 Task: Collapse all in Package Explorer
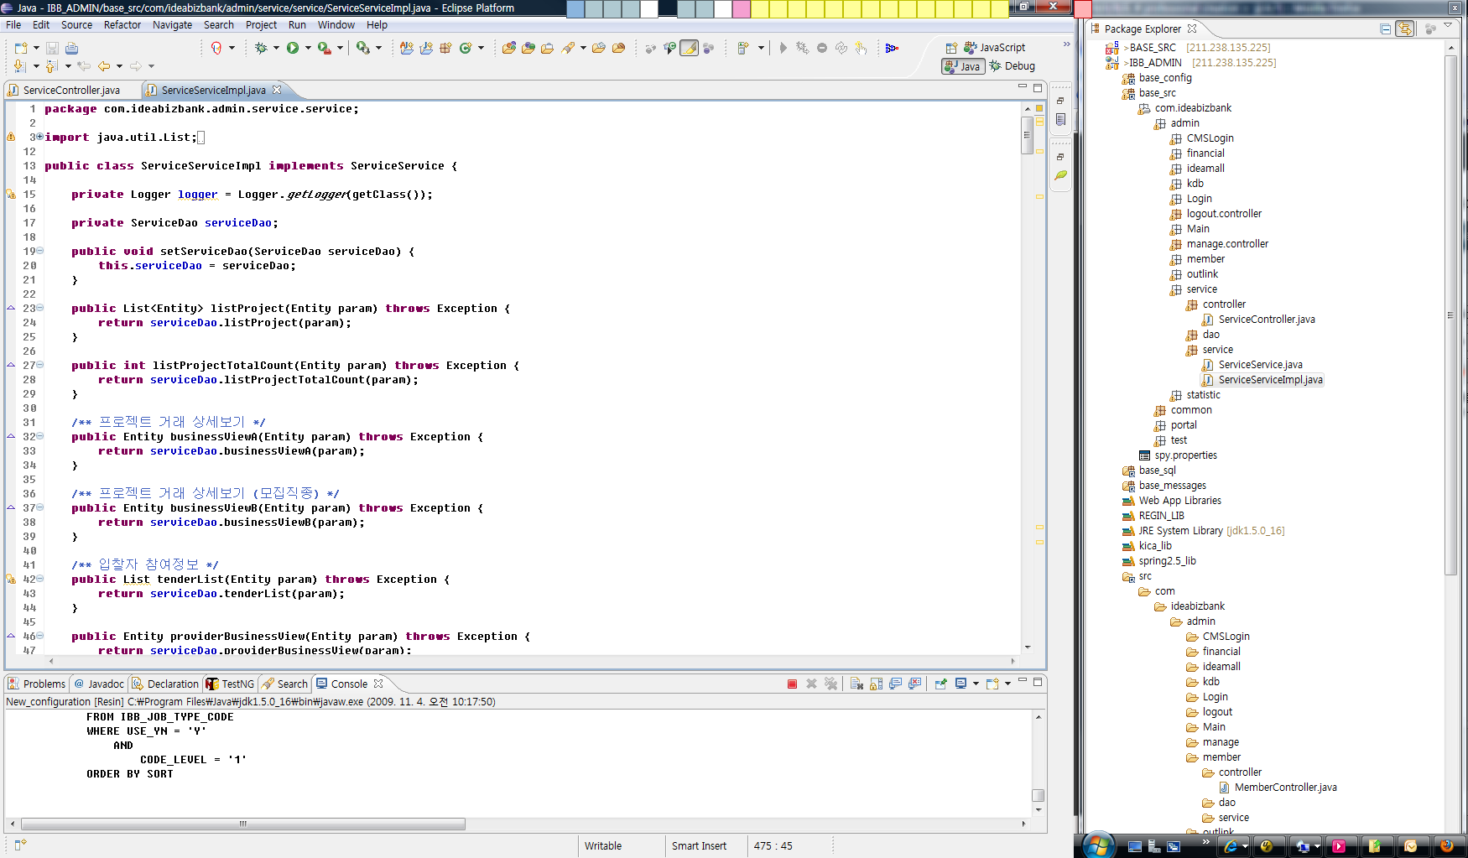coord(1386,29)
